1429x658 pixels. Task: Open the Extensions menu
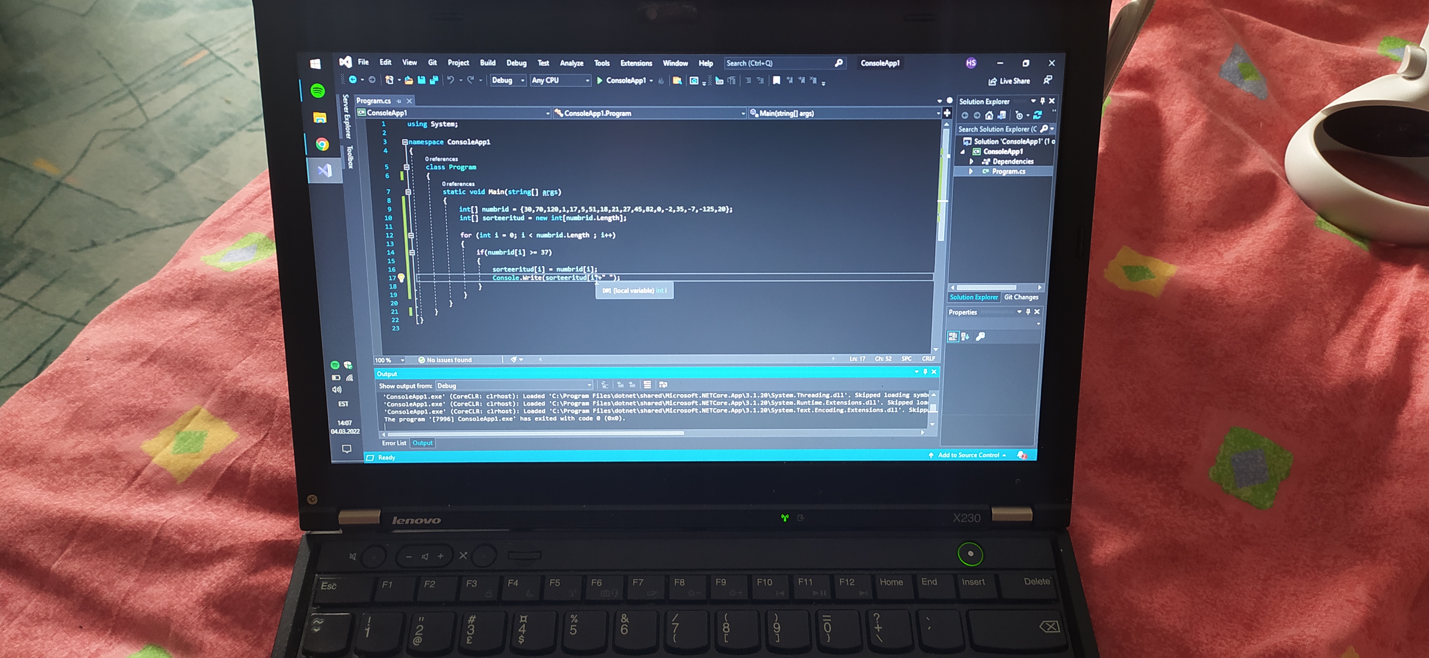coord(636,63)
